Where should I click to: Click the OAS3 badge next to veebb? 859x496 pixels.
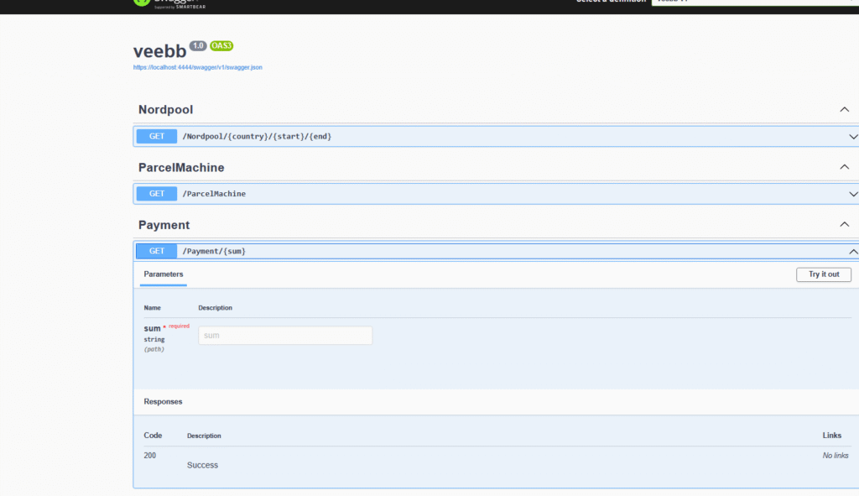[x=221, y=46]
